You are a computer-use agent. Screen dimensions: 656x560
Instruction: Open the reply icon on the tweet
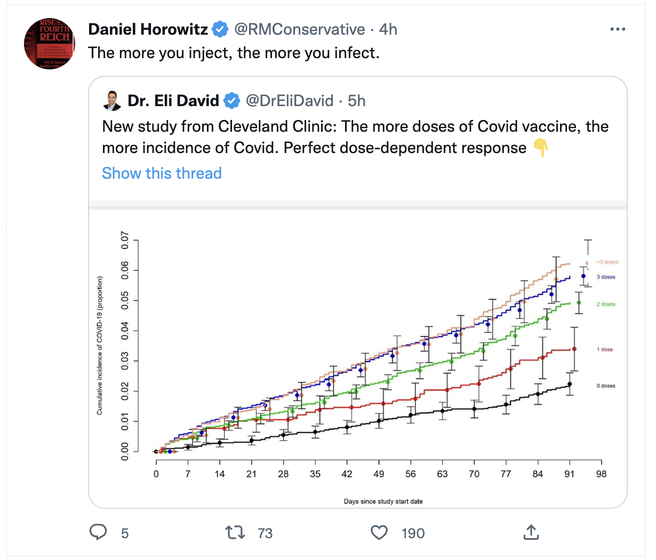point(98,532)
